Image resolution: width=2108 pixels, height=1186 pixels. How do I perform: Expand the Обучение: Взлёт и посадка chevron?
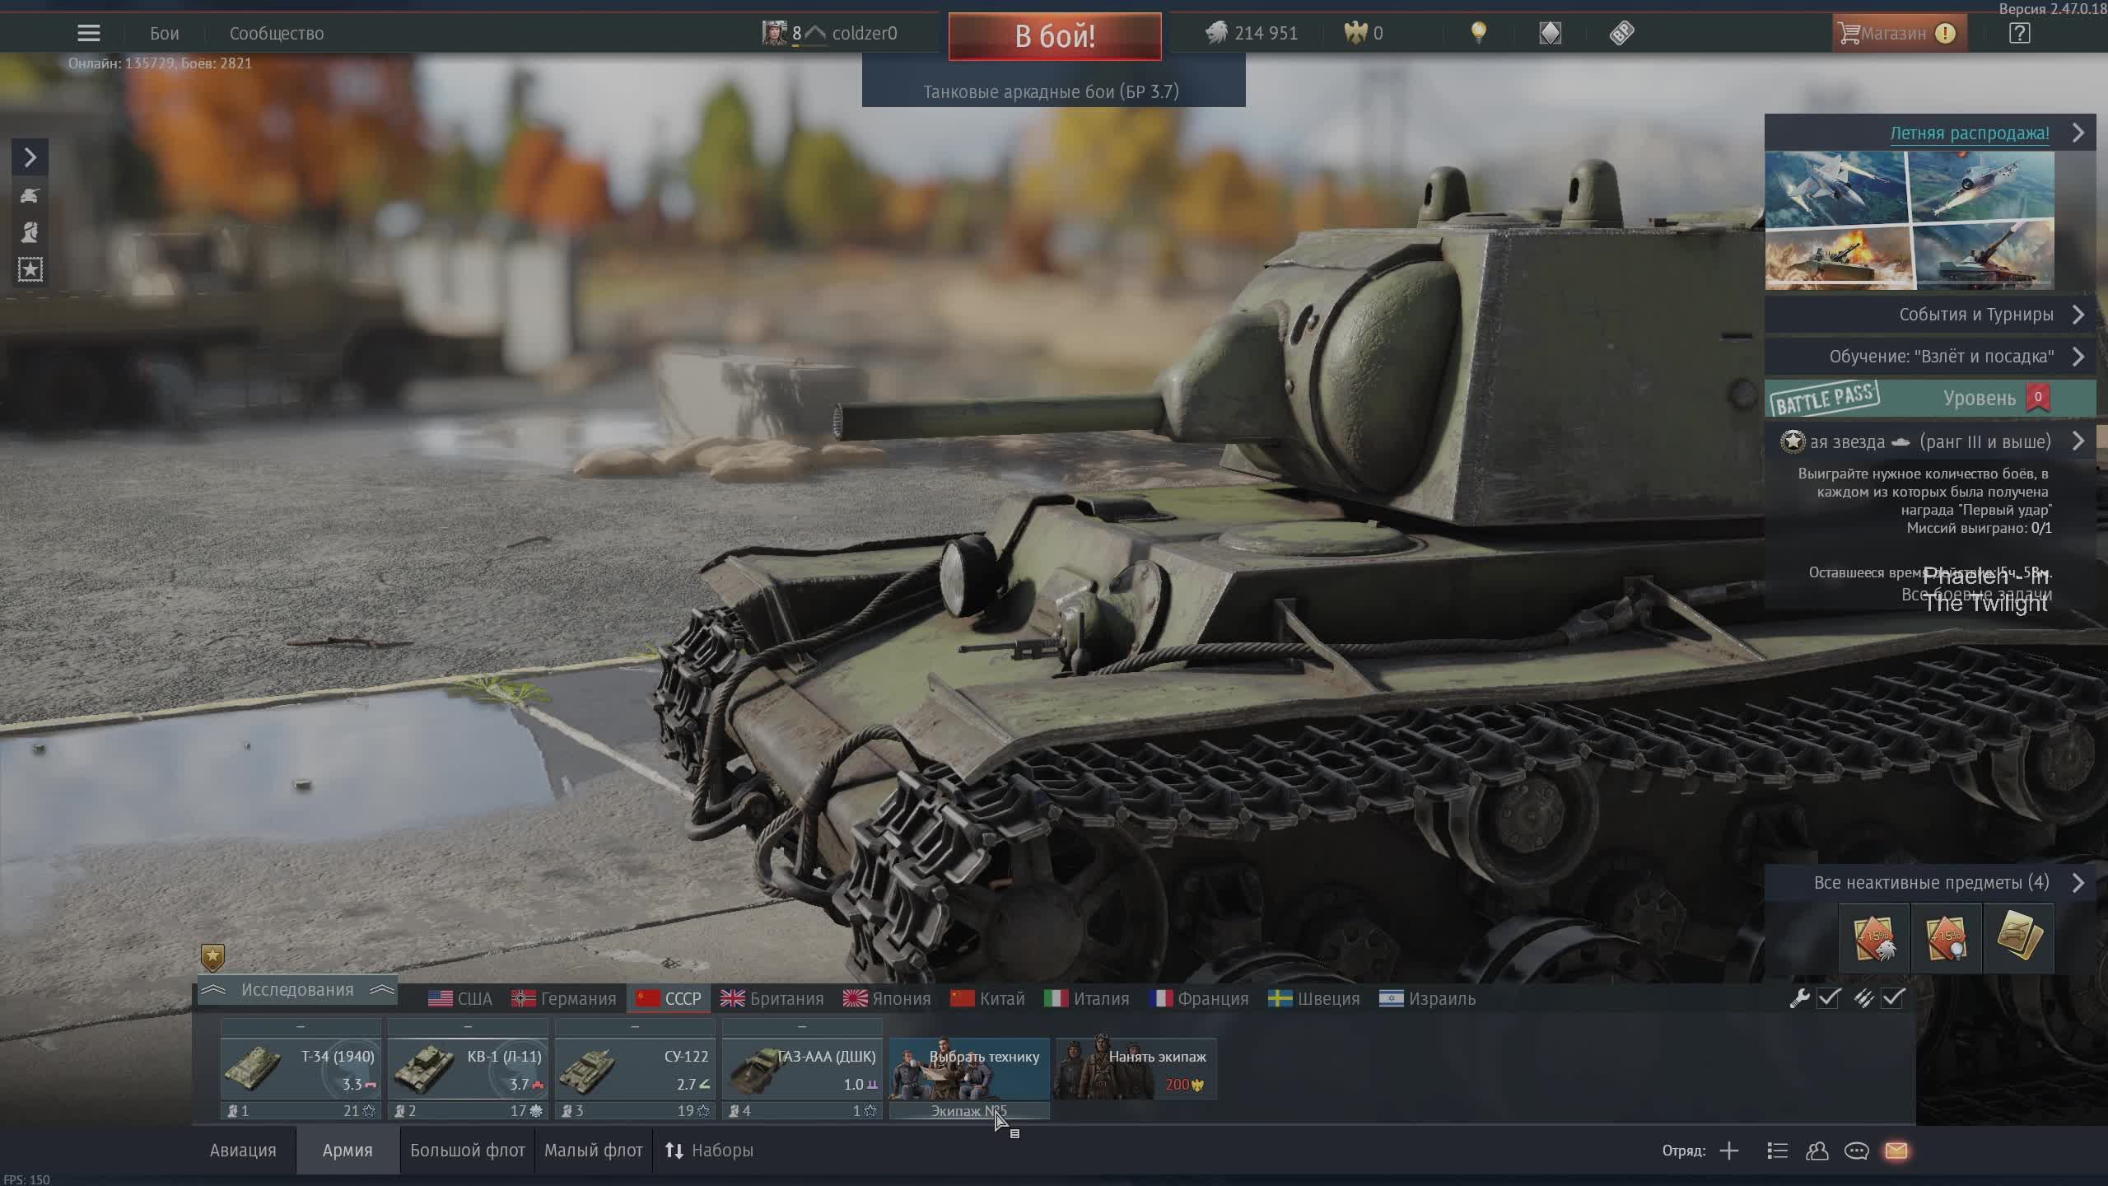coord(2078,357)
